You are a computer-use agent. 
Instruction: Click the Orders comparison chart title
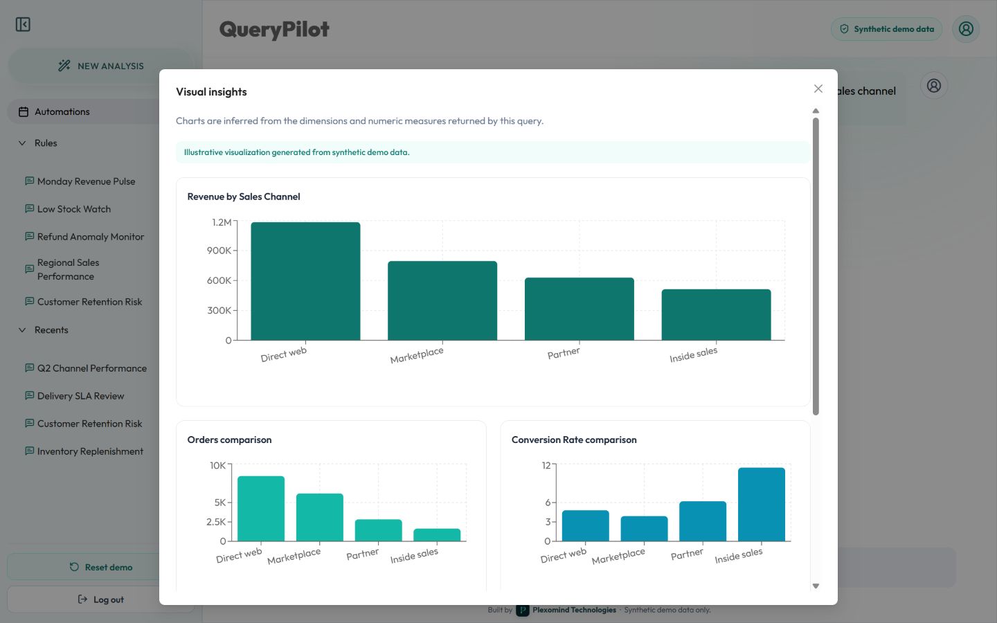pyautogui.click(x=229, y=440)
